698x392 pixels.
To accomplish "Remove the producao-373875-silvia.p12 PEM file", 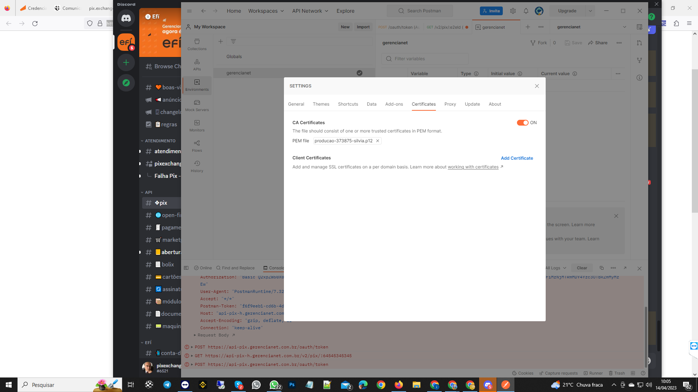I will (x=377, y=141).
